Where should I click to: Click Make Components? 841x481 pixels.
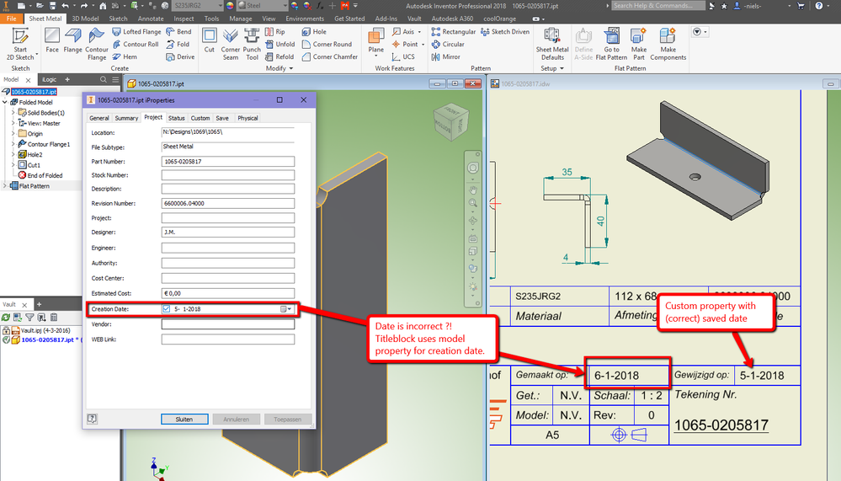668,44
